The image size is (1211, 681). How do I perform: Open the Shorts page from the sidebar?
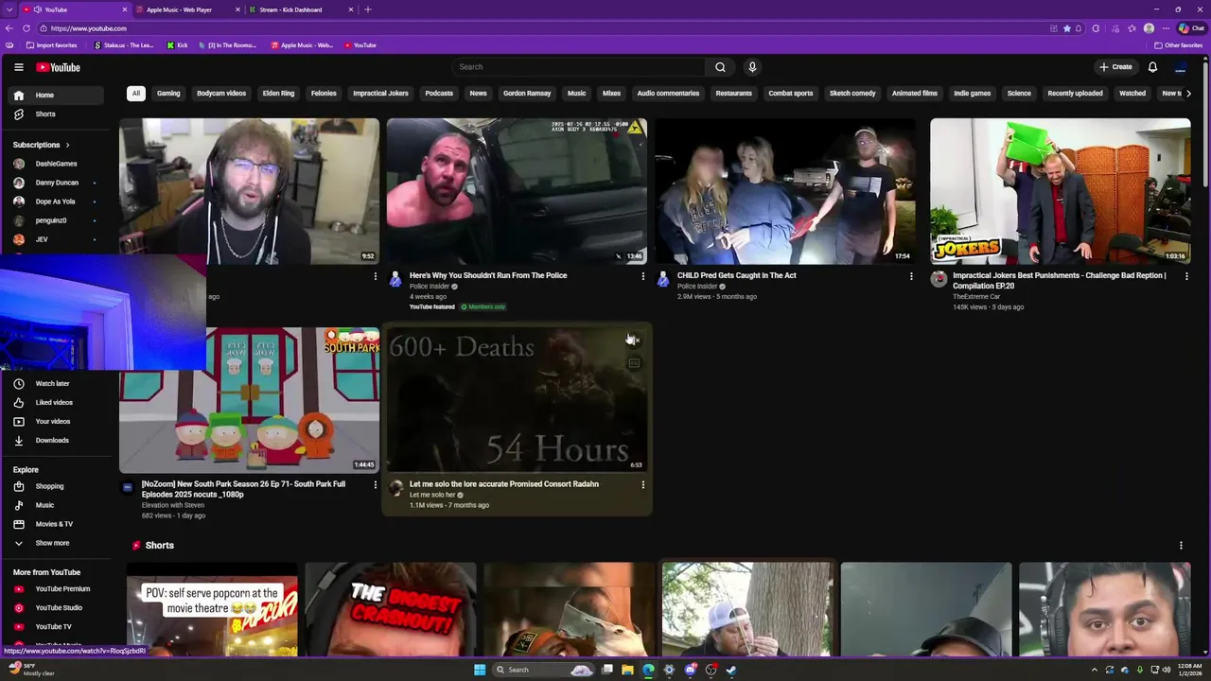pyautogui.click(x=57, y=113)
